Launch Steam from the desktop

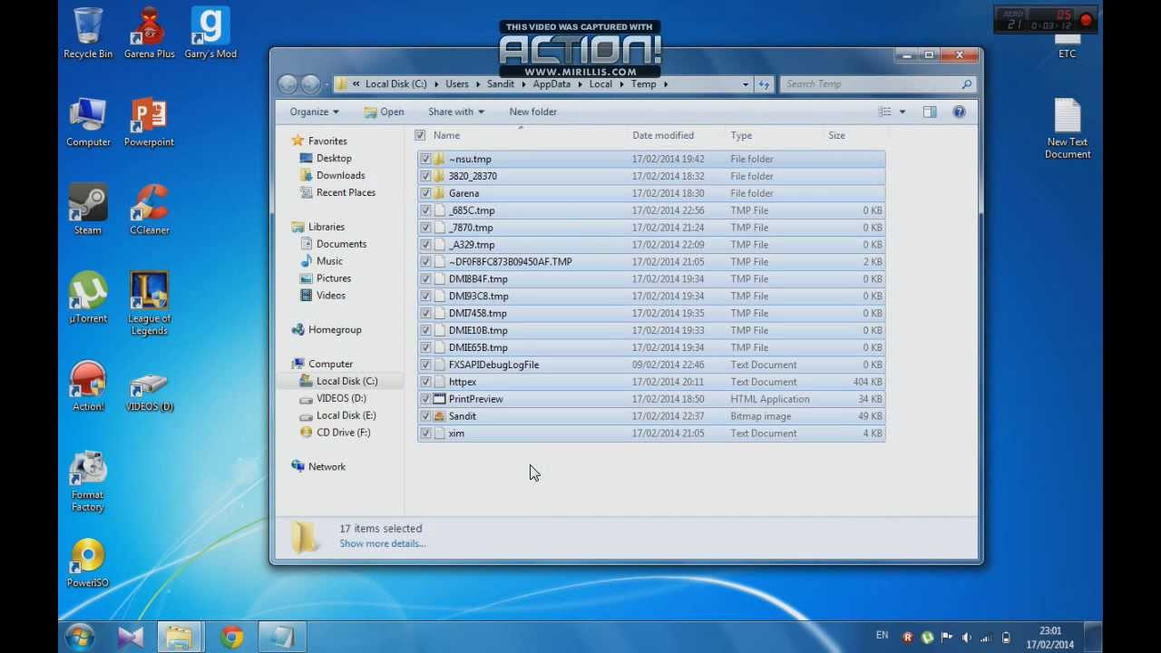[88, 210]
